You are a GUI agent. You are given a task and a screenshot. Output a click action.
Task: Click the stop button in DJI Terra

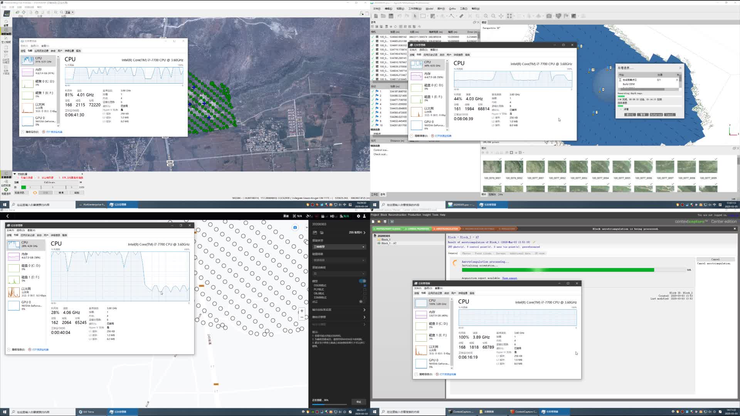pos(359,402)
